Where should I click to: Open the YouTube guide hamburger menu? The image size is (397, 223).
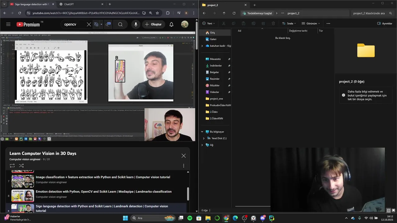[x=8, y=24]
